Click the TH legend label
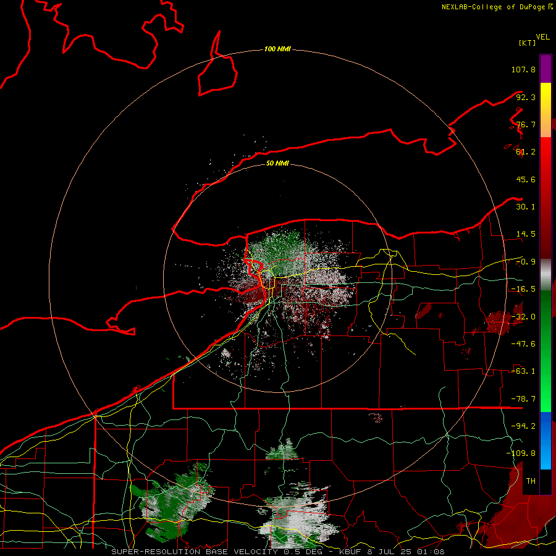The width and height of the screenshot is (556, 556). pyautogui.click(x=531, y=481)
